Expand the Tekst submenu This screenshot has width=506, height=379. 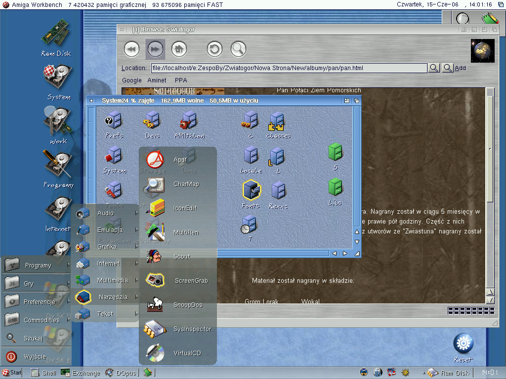[106, 313]
